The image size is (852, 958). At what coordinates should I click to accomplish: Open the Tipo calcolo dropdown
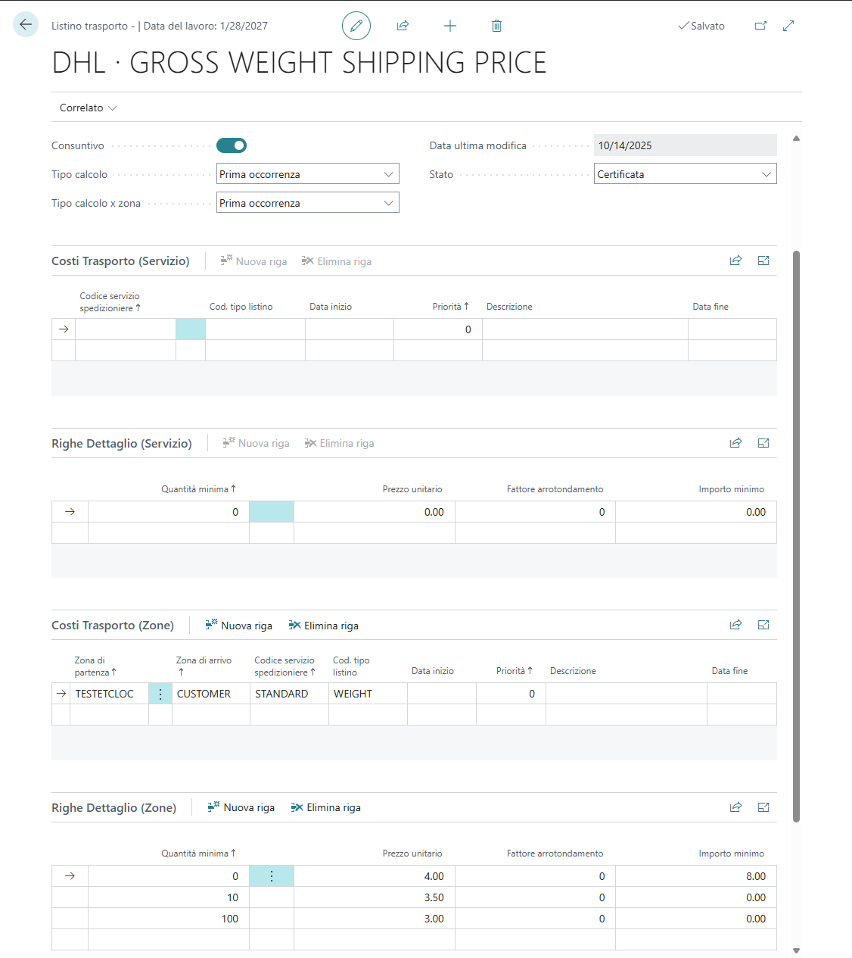pos(307,174)
